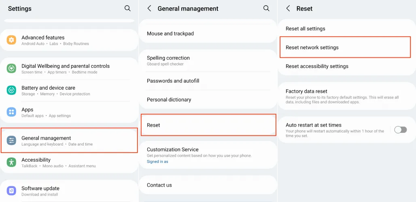Tap the orange Advanced features icon
The image size is (416, 202).
(12, 40)
